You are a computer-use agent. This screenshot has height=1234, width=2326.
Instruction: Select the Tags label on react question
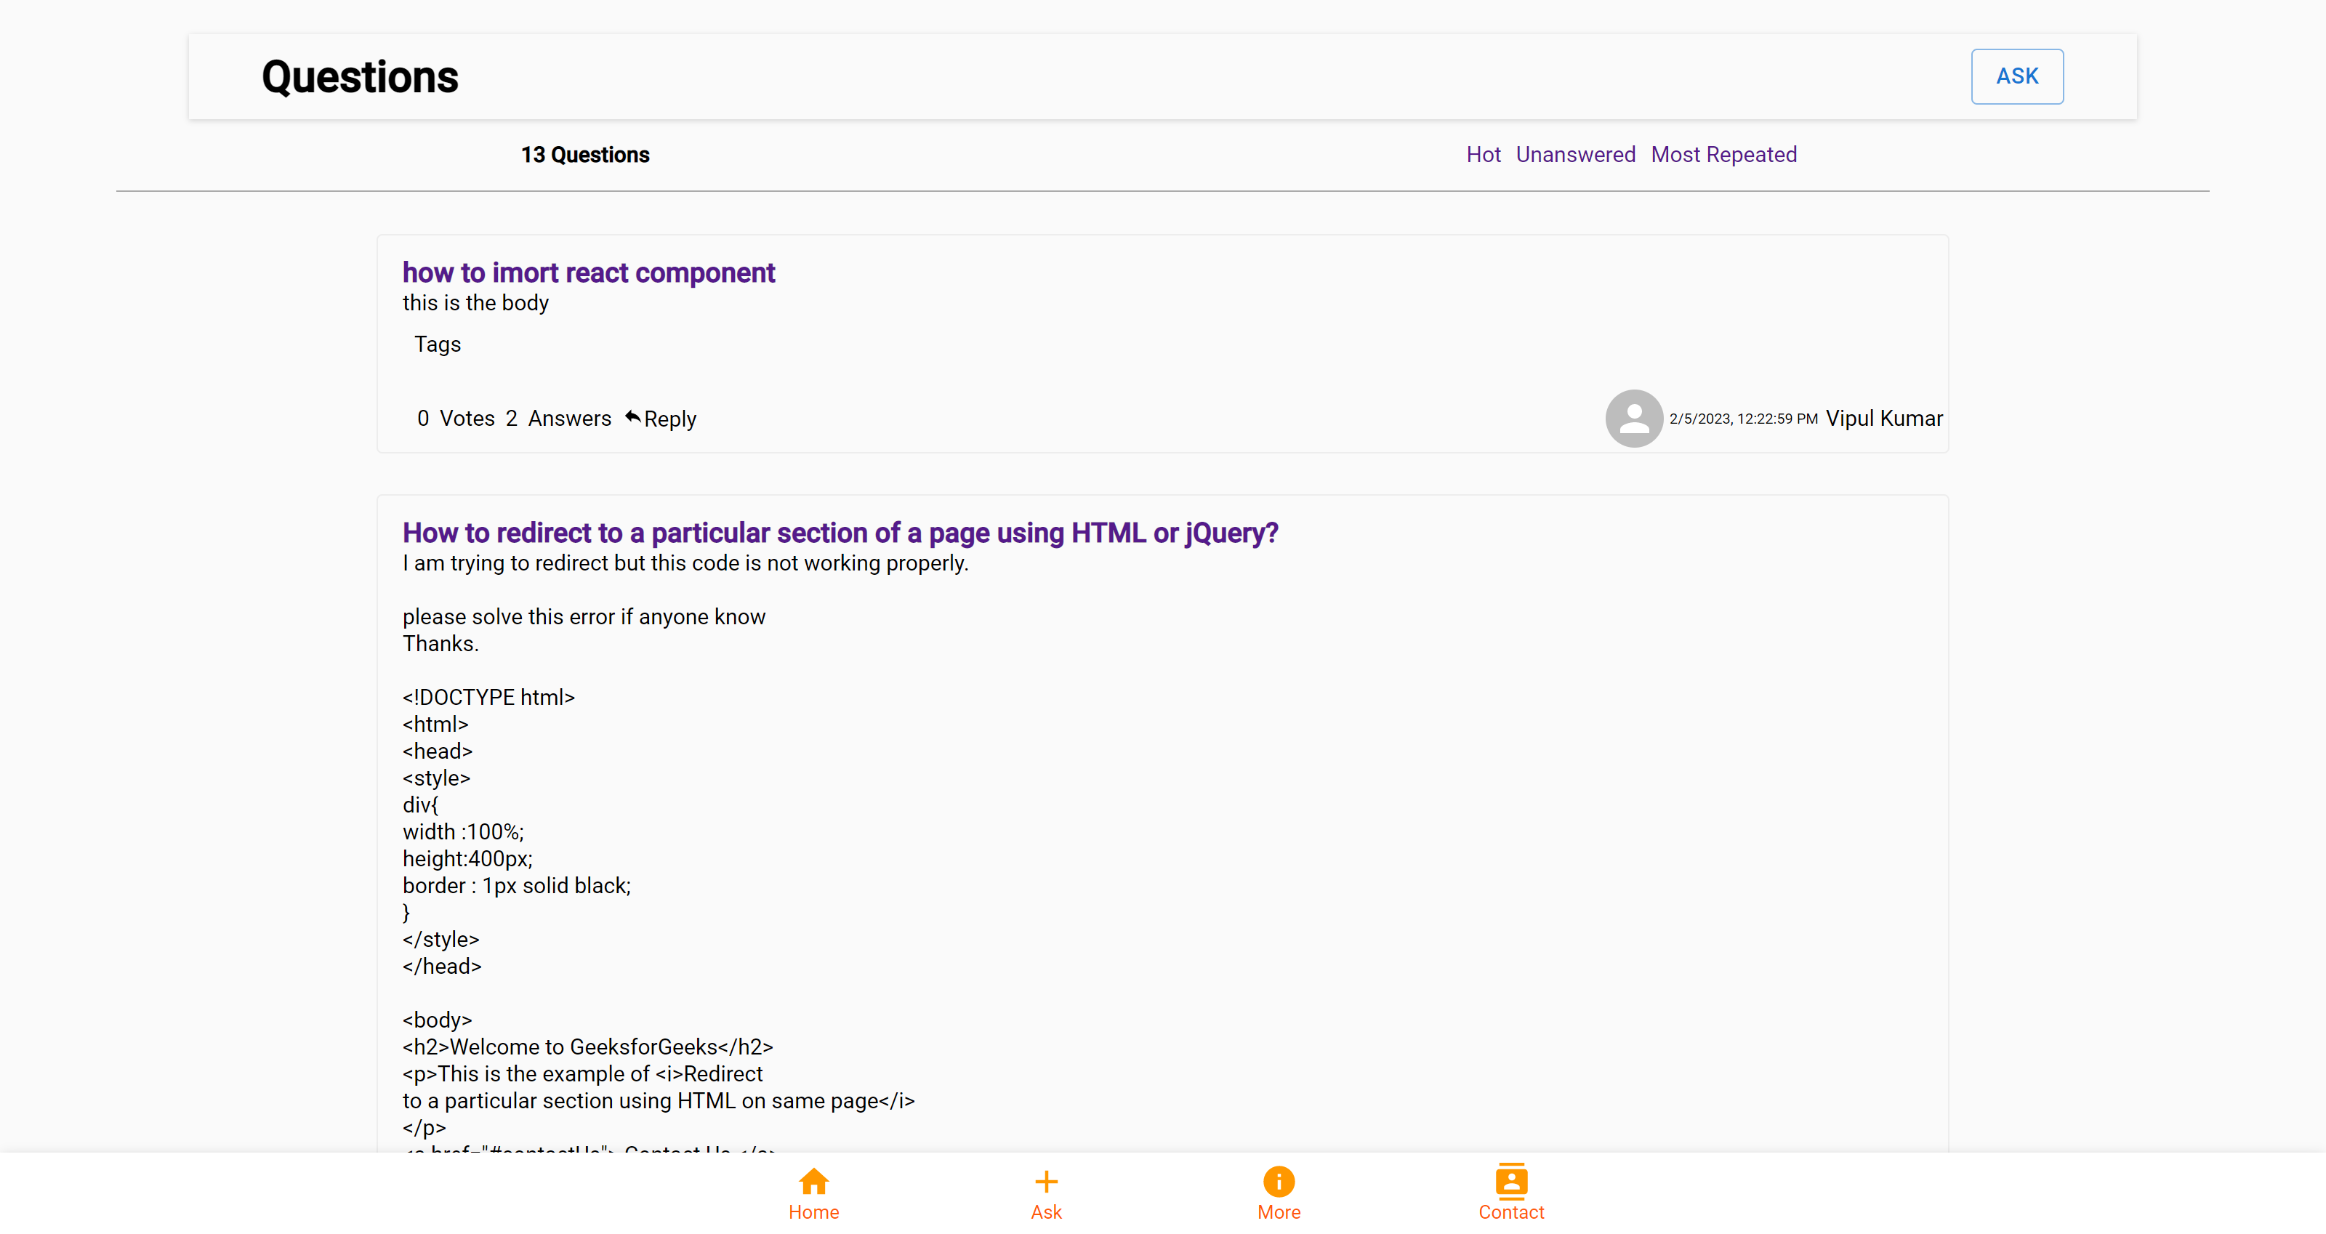[437, 344]
